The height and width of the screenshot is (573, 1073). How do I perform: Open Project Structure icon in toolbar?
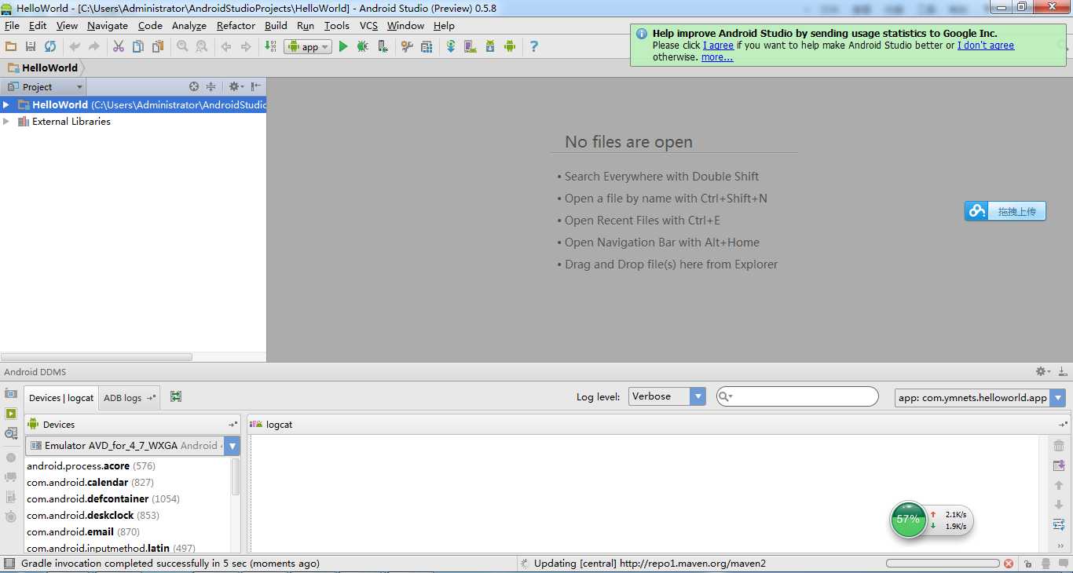427,47
